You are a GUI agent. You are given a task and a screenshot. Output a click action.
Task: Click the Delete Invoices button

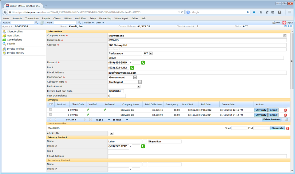click(271, 120)
